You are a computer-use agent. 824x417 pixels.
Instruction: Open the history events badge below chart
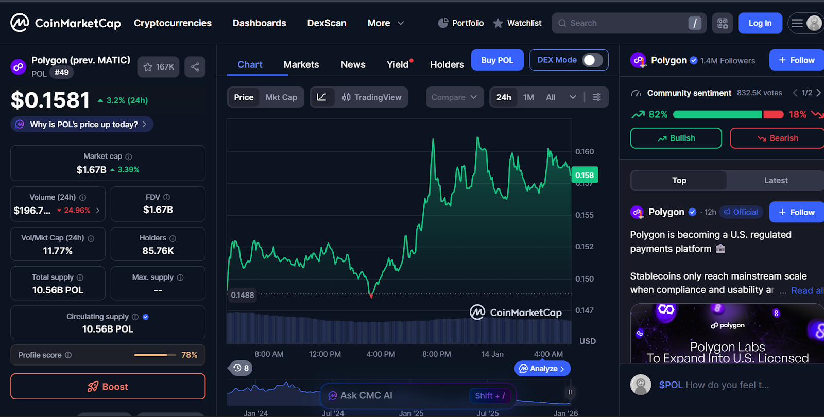click(x=241, y=368)
